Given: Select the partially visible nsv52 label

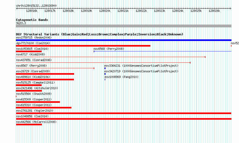Looking at the screenshot, I should 235,43.
